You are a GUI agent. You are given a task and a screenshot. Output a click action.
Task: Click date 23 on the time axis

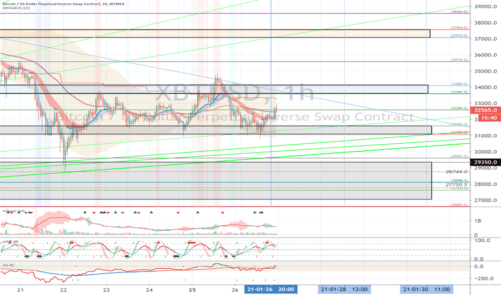[106, 290]
